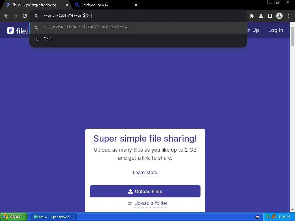Click the address bar search magnifier icon
The width and height of the screenshot is (295, 221).
(36, 16)
